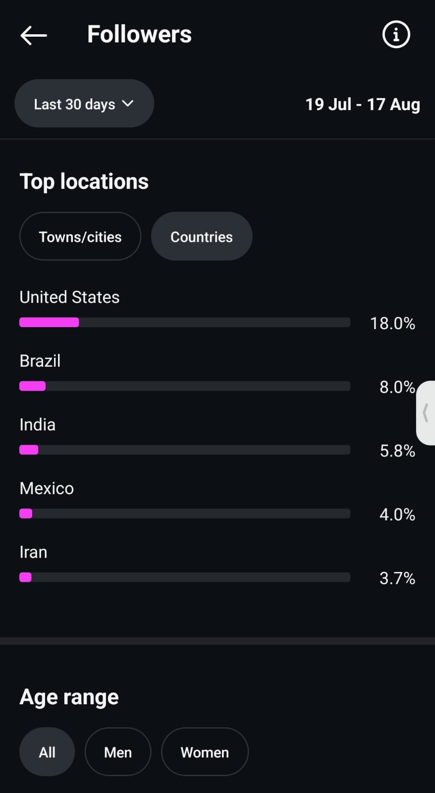Tap the Brazil percentage bar
435x793 pixels.
click(x=184, y=386)
